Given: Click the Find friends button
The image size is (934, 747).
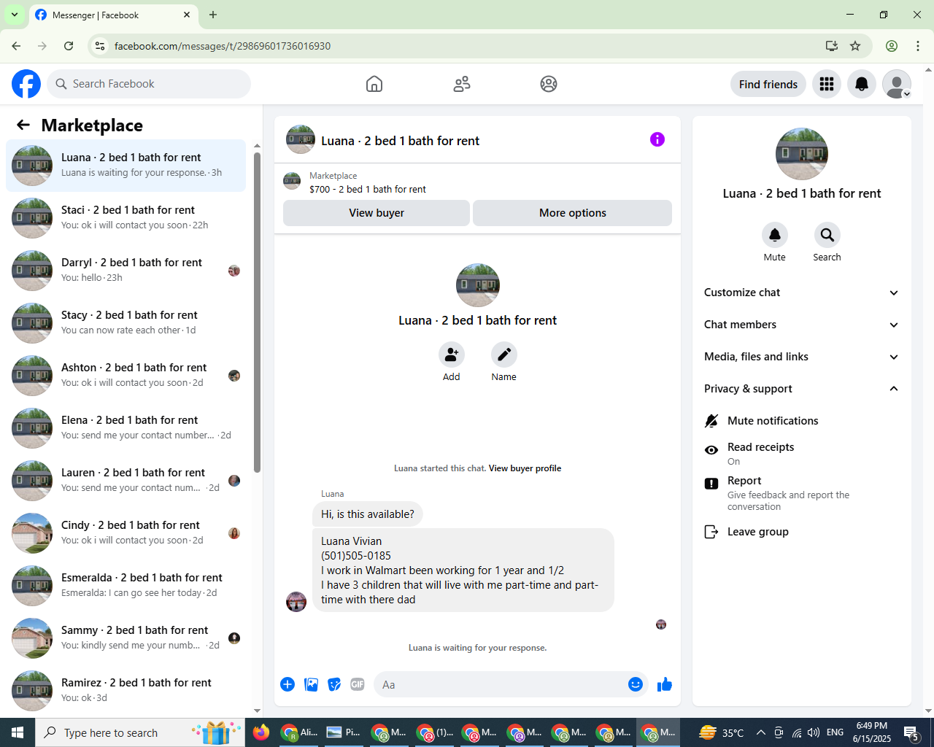Looking at the screenshot, I should click(x=768, y=84).
